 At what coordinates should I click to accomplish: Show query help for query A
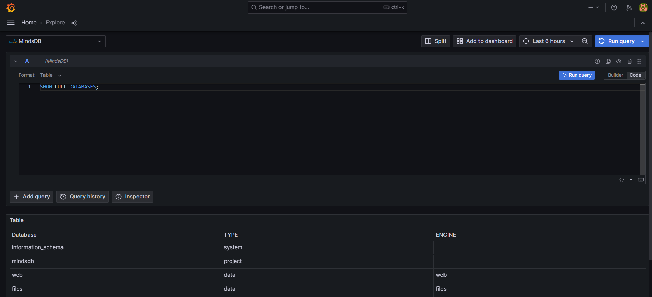click(597, 61)
